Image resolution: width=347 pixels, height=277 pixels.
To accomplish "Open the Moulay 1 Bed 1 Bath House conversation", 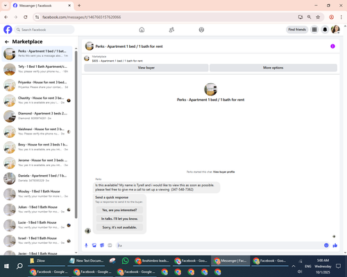I will pyautogui.click(x=37, y=194).
